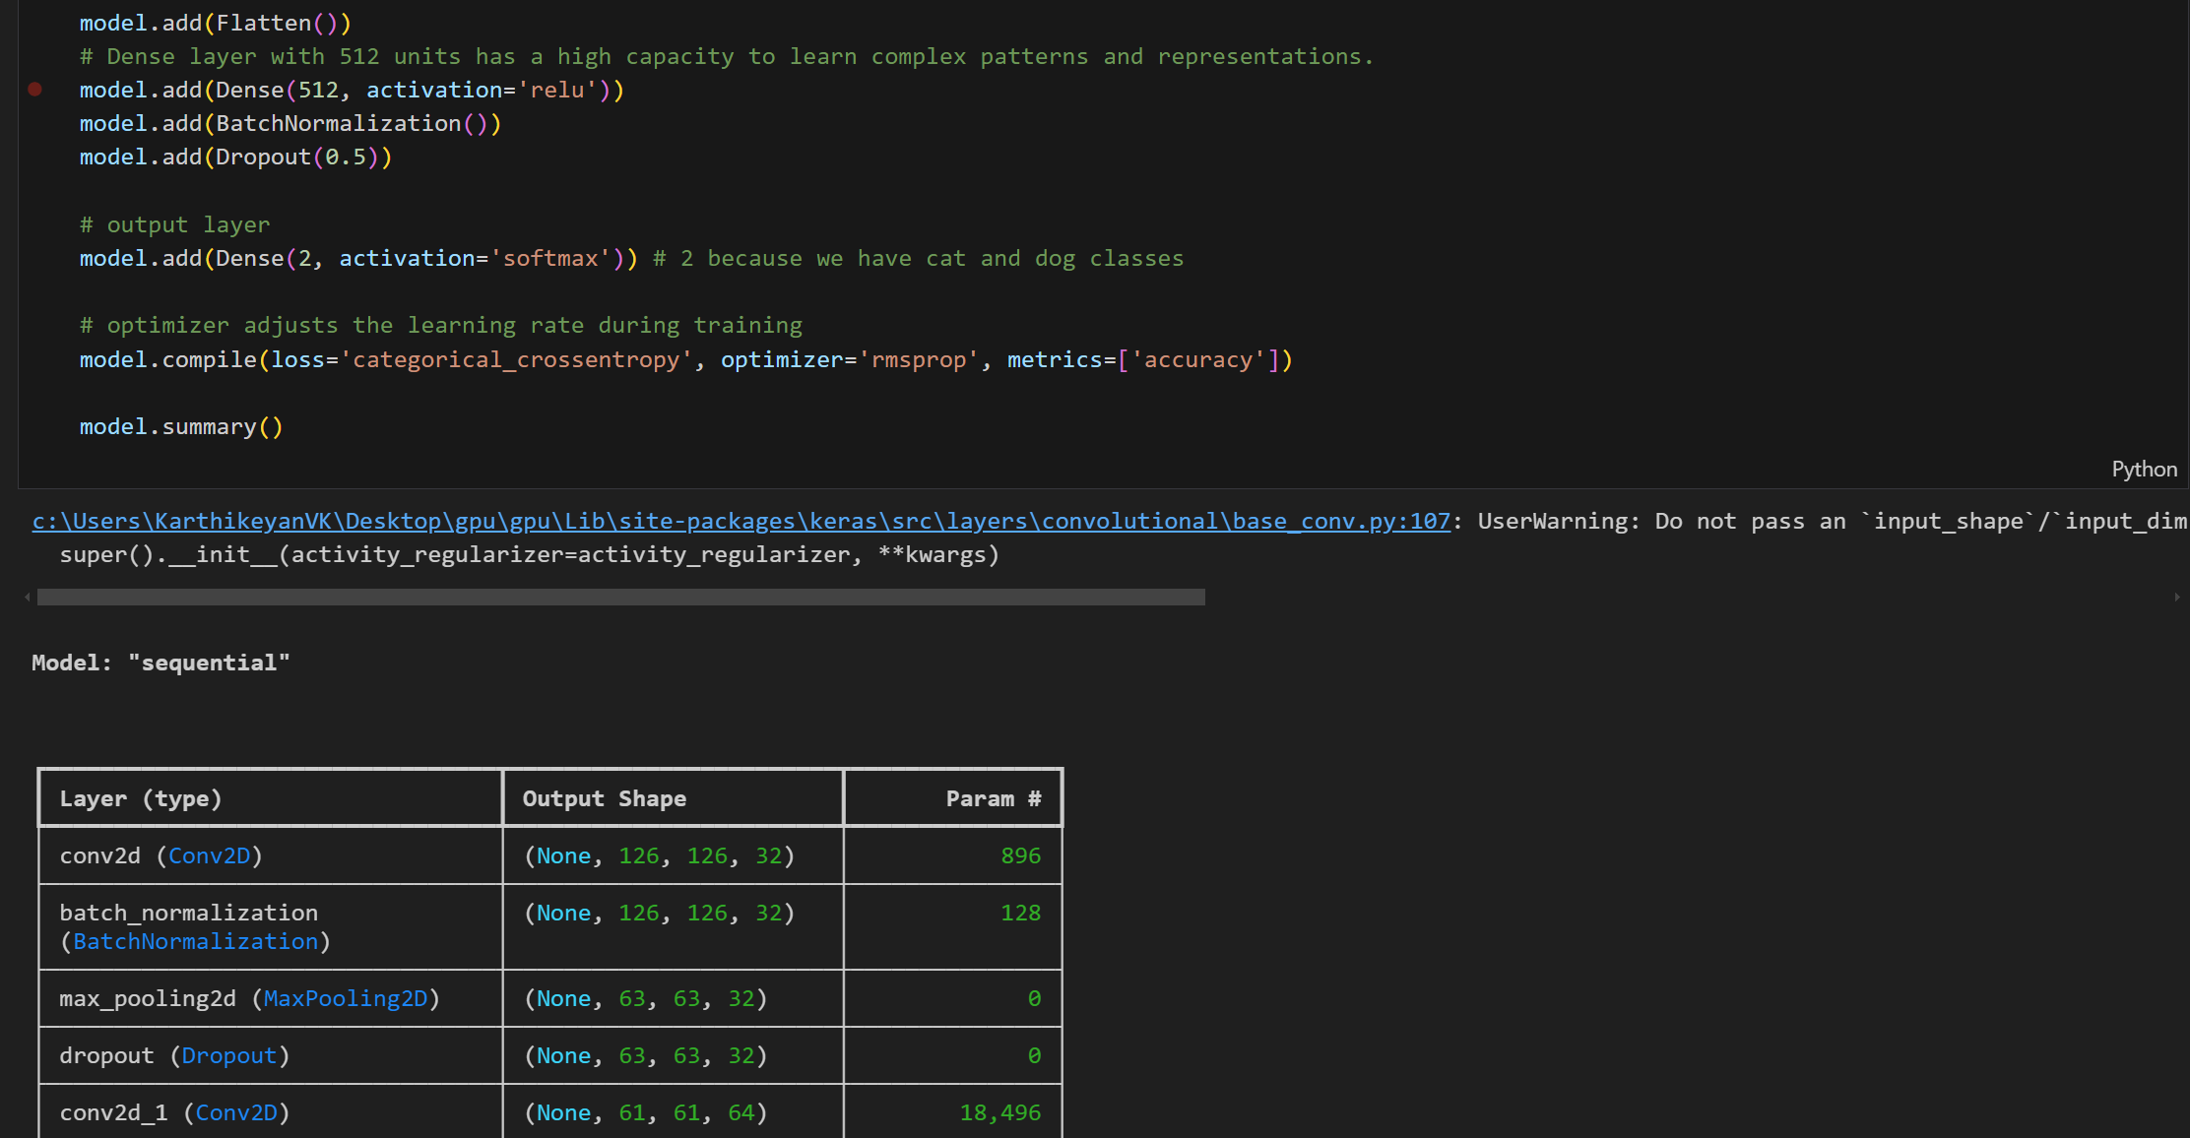This screenshot has width=2190, height=1138.
Task: Click the '# output layer' comment
Action: [174, 225]
